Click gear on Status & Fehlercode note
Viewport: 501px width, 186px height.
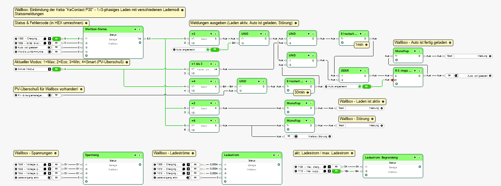pyautogui.click(x=86, y=23)
